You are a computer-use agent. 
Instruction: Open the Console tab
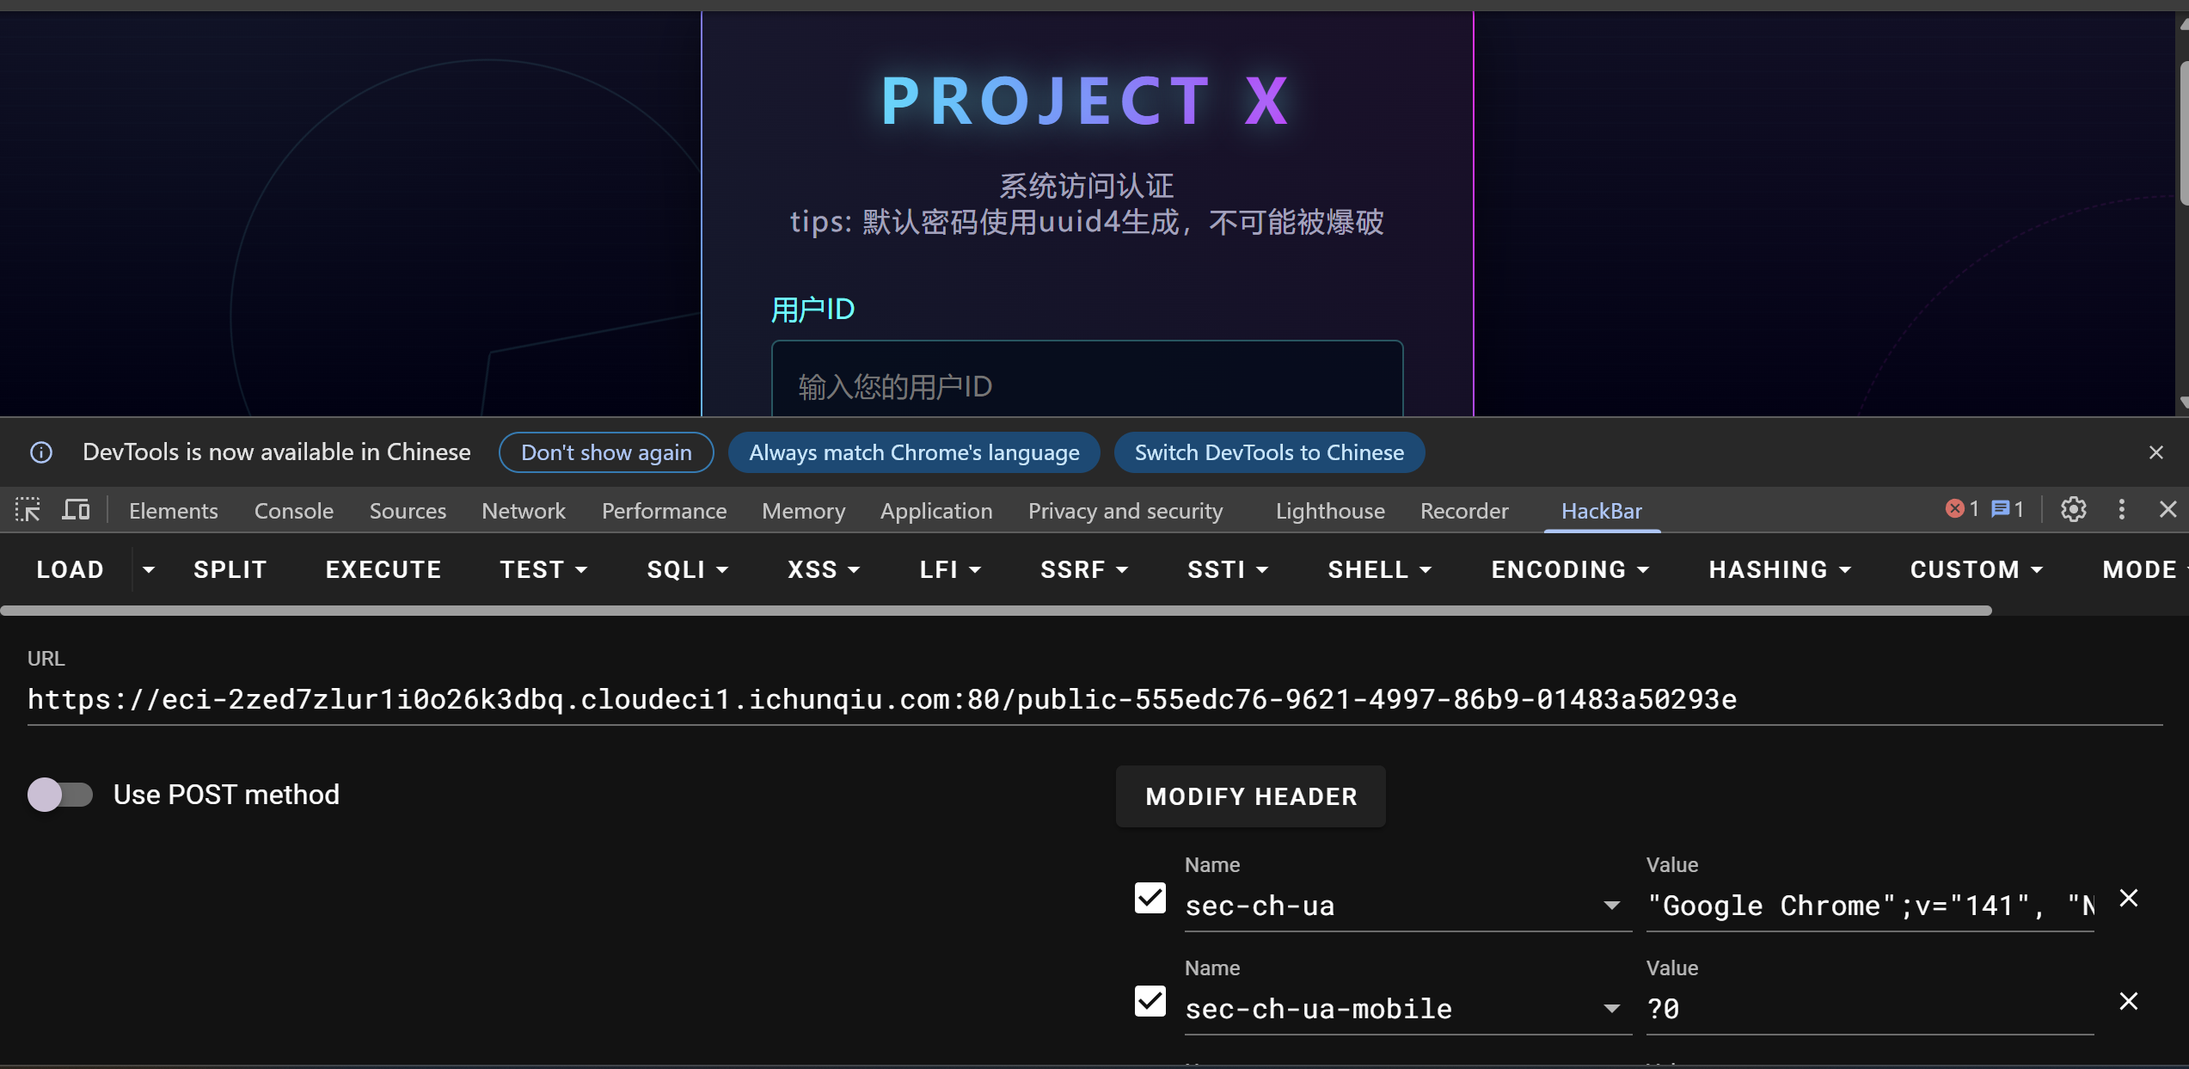point(293,511)
